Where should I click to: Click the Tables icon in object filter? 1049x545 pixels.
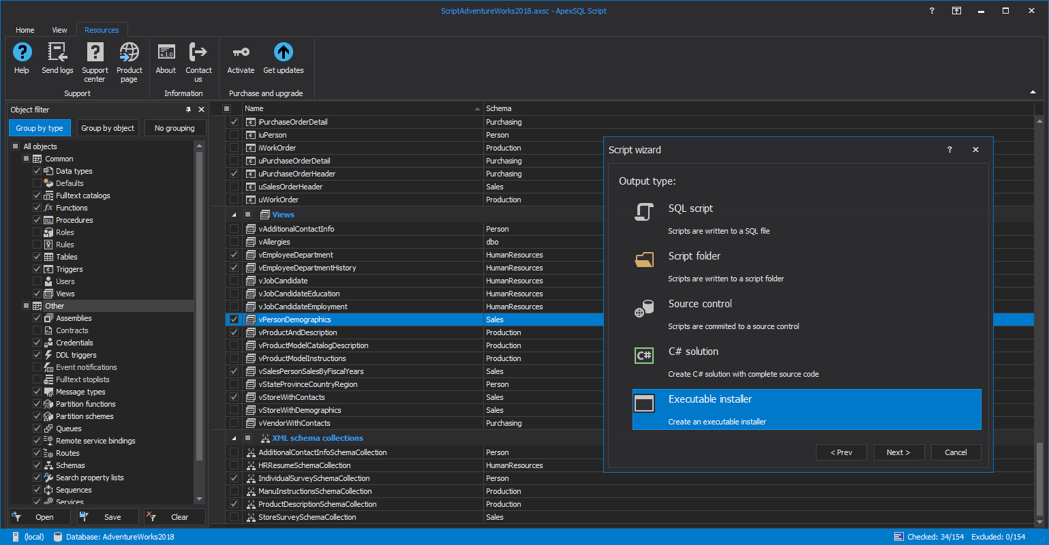[x=49, y=257]
